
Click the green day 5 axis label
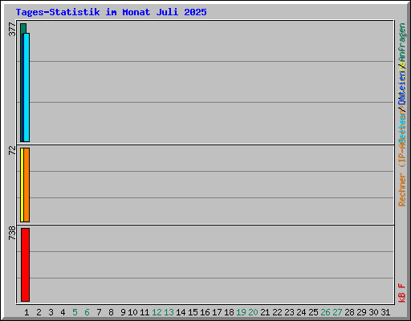tap(75, 312)
